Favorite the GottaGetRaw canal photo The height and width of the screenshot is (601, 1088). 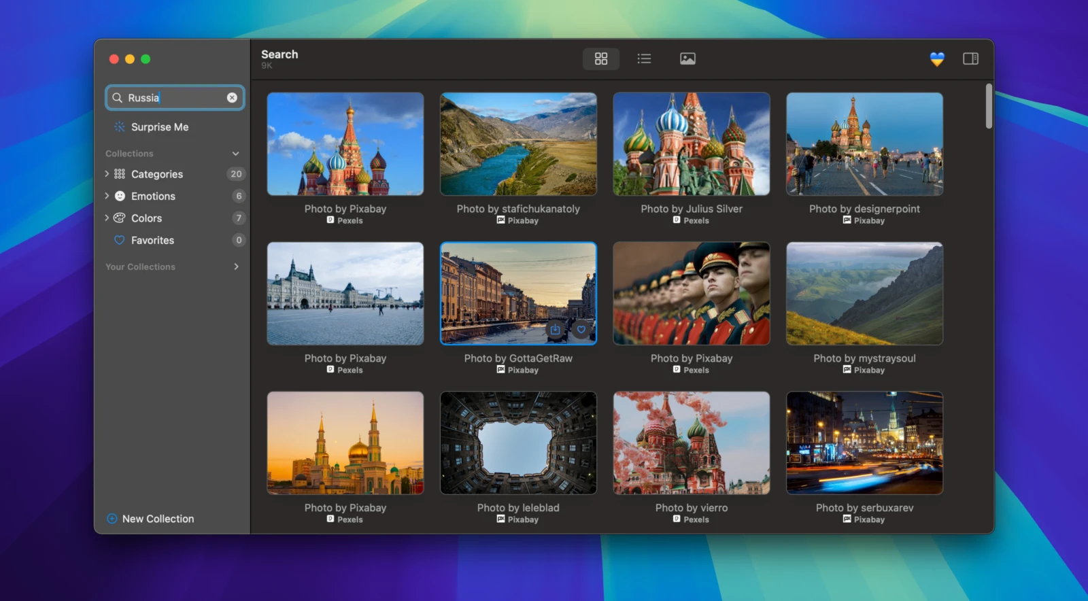581,330
